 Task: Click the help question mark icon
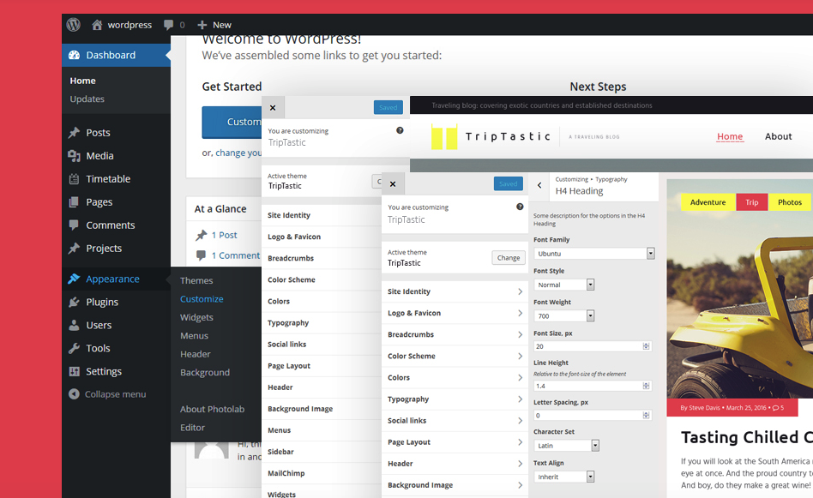(520, 207)
